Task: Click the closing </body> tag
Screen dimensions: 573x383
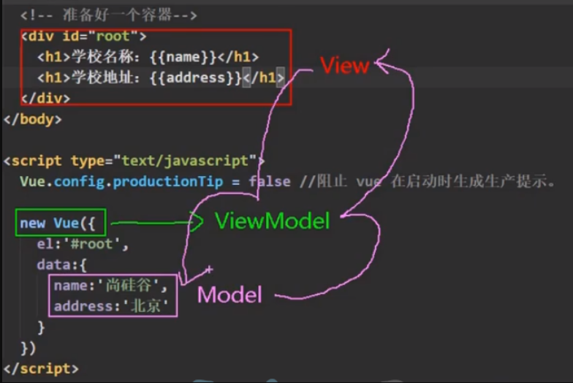Action: (x=32, y=120)
